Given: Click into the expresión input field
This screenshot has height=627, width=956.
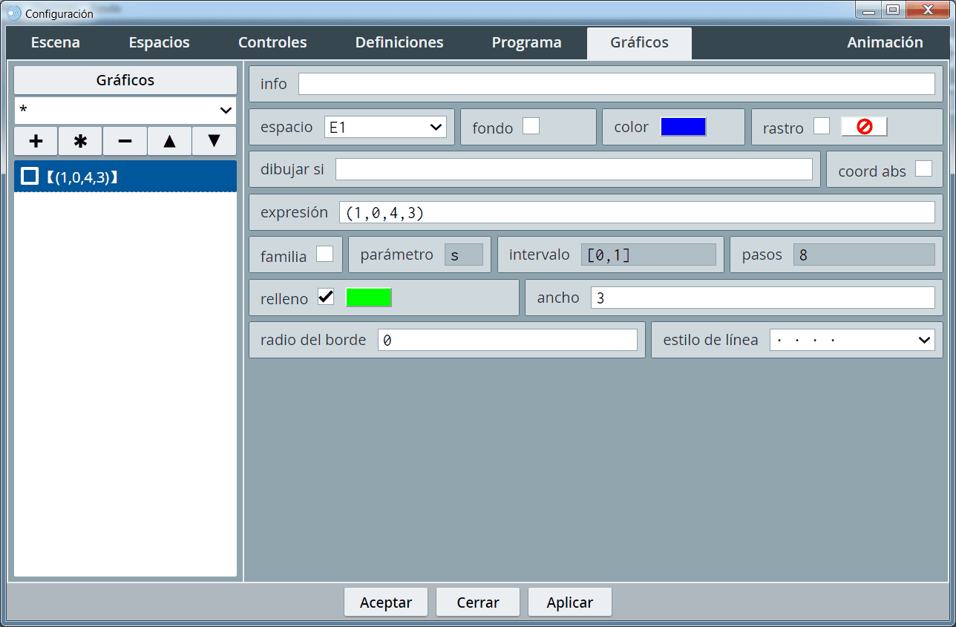Looking at the screenshot, I should tap(636, 212).
